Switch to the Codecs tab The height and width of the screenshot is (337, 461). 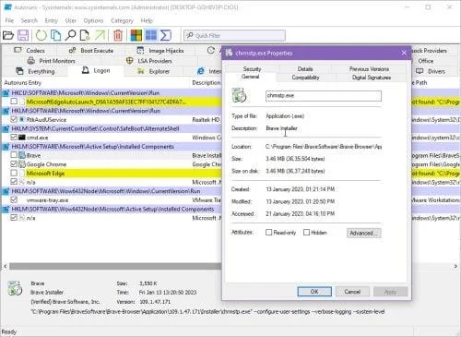pyautogui.click(x=30, y=51)
